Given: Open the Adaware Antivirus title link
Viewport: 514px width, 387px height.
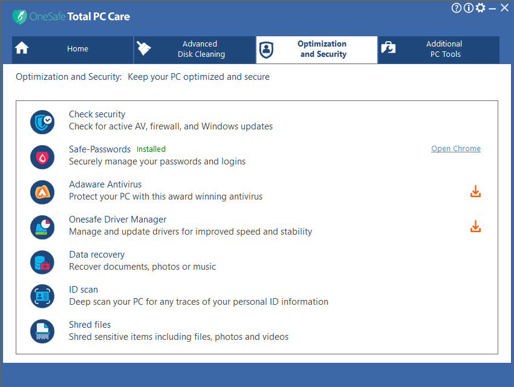Looking at the screenshot, I should click(105, 184).
